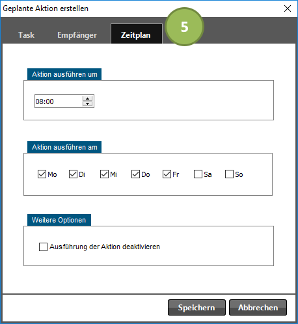Increase time with the up spinner arrow
298x324 pixels.
click(x=87, y=99)
